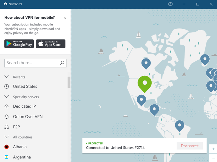The width and height of the screenshot is (217, 162).
Task: Click the Recents section heading
Action: click(19, 77)
